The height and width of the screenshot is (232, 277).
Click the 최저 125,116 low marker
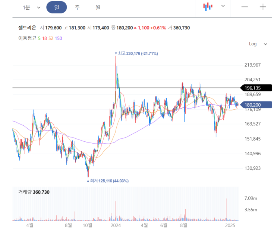tap(108, 181)
